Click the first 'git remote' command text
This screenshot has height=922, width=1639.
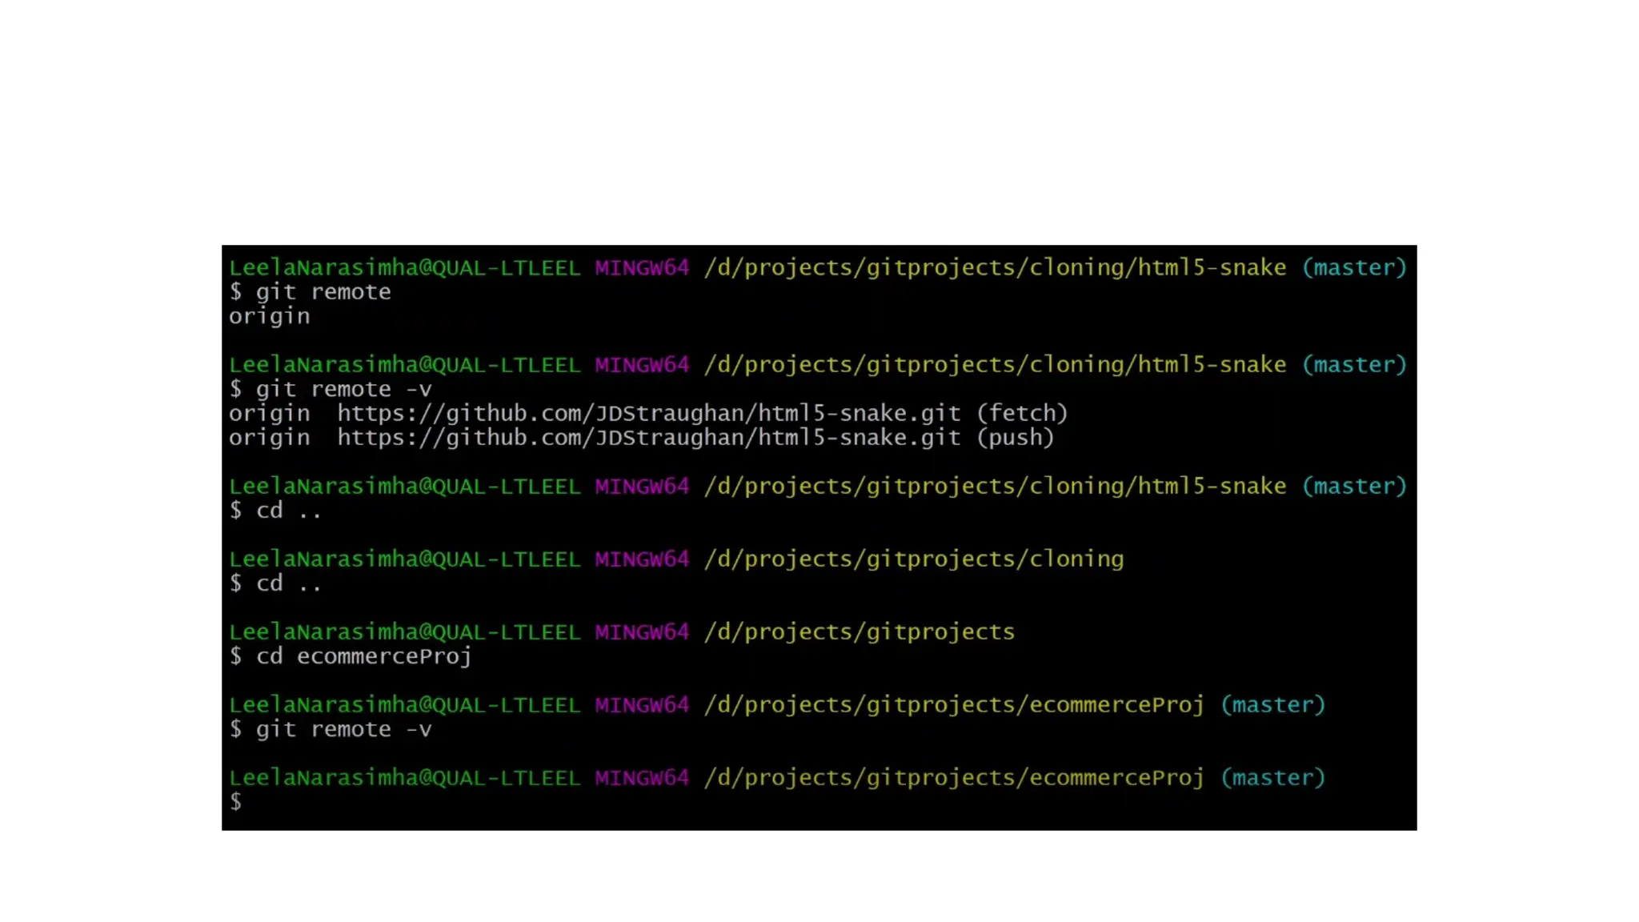(x=323, y=292)
